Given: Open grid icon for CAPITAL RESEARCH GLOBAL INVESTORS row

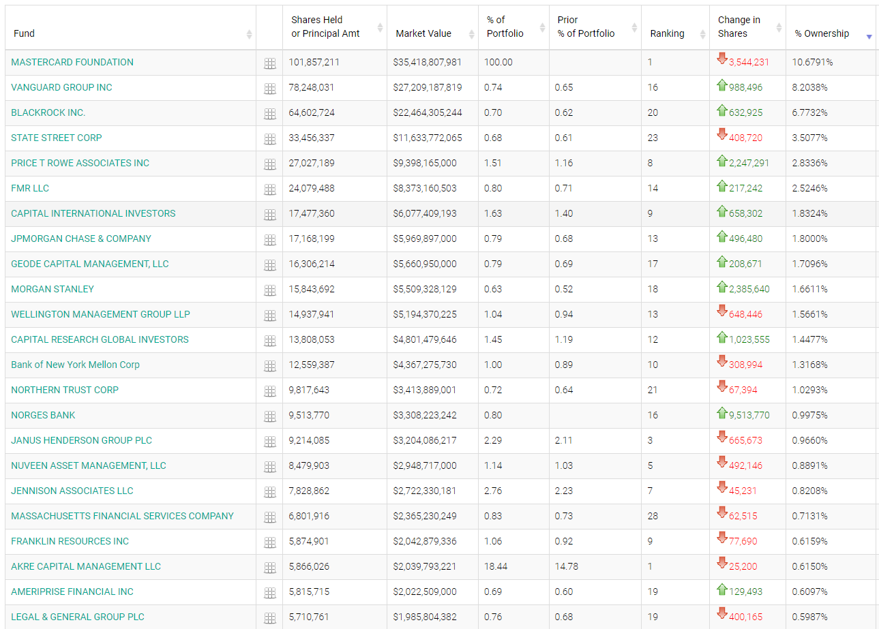Looking at the screenshot, I should click(270, 341).
